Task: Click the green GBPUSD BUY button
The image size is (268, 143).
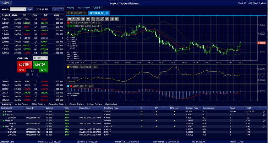Action: [40, 67]
